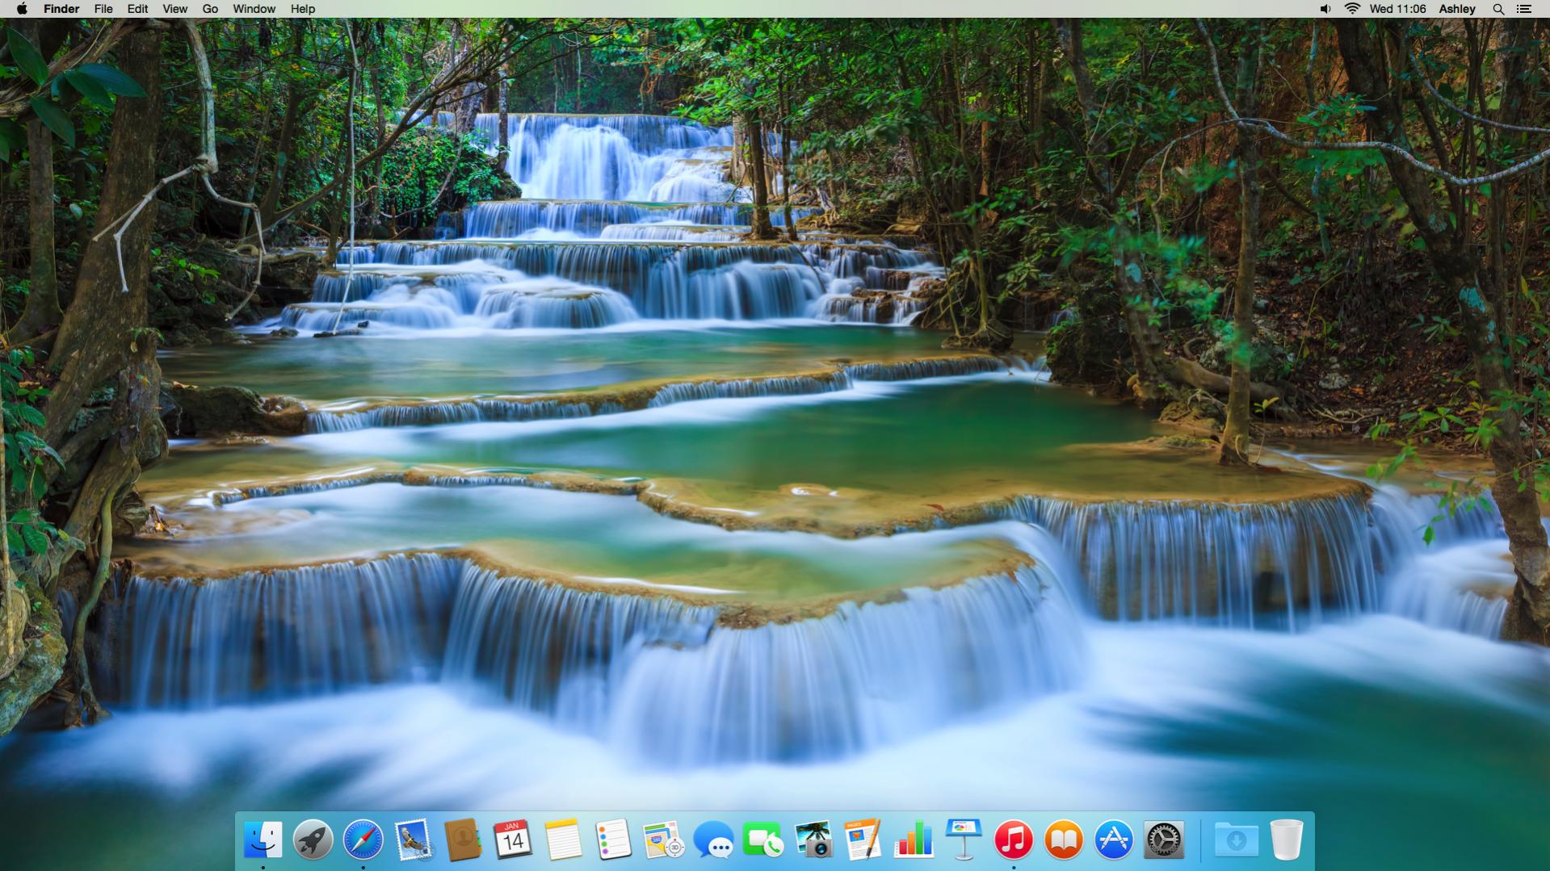Open the Downloads folder stack
Viewport: 1550px width, 871px height.
pos(1236,840)
